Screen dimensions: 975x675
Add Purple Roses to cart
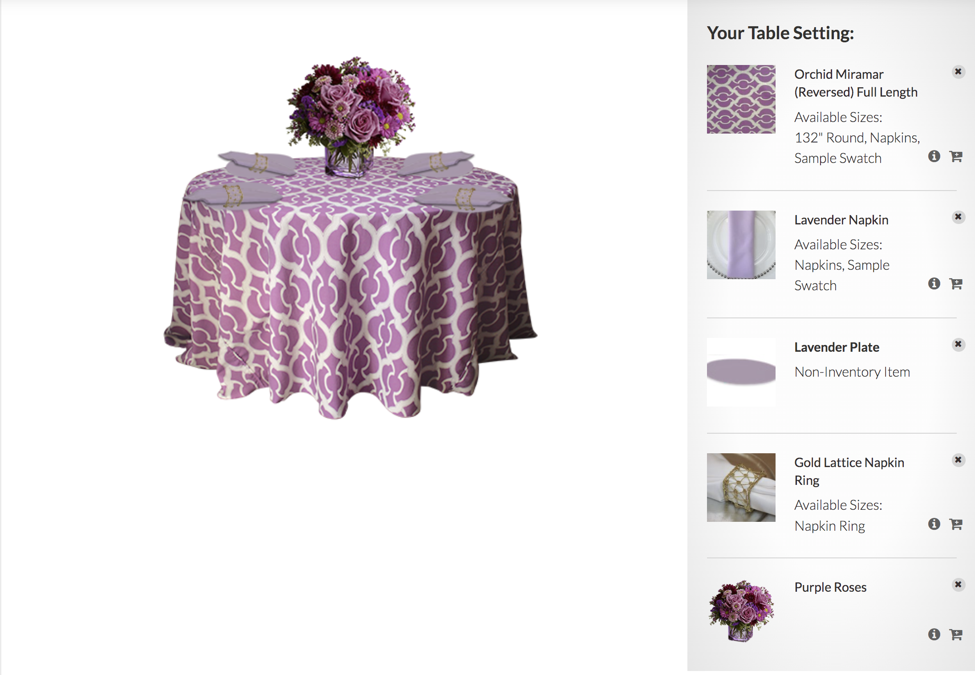(x=955, y=634)
